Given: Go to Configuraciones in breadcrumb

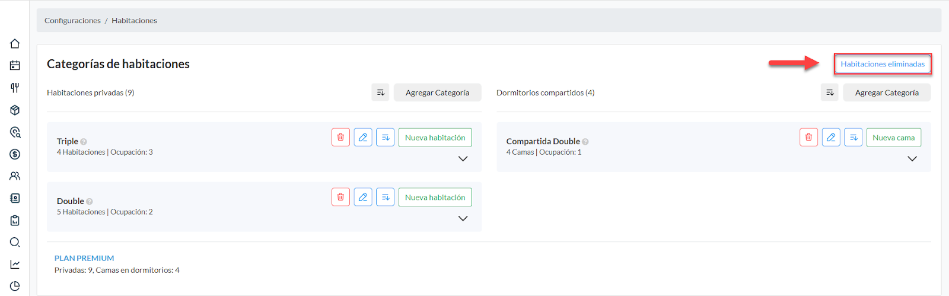Looking at the screenshot, I should tap(72, 21).
